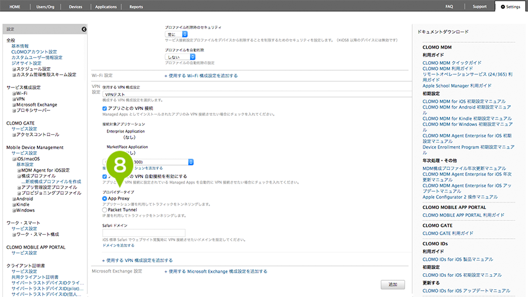The width and height of the screenshot is (528, 297).
Task: Open the application selection dropdown
Action: [148, 162]
